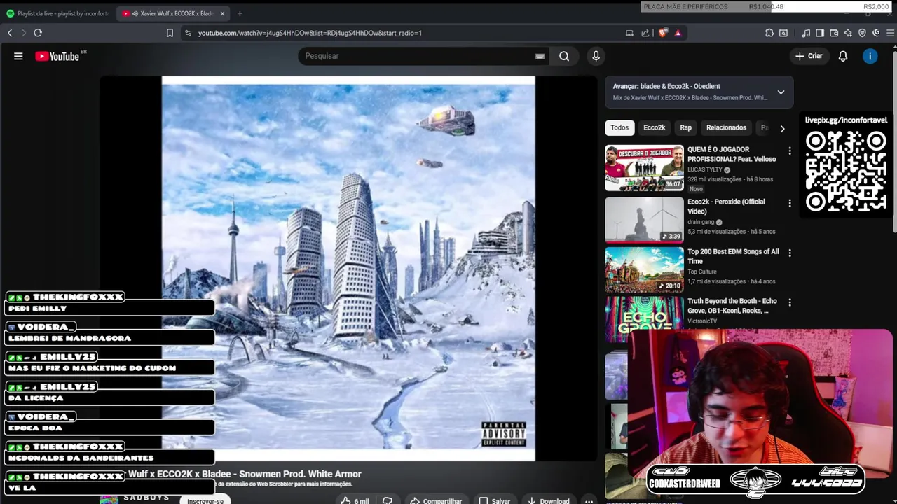Open options for Truth Beyond the Booth video

[790, 302]
